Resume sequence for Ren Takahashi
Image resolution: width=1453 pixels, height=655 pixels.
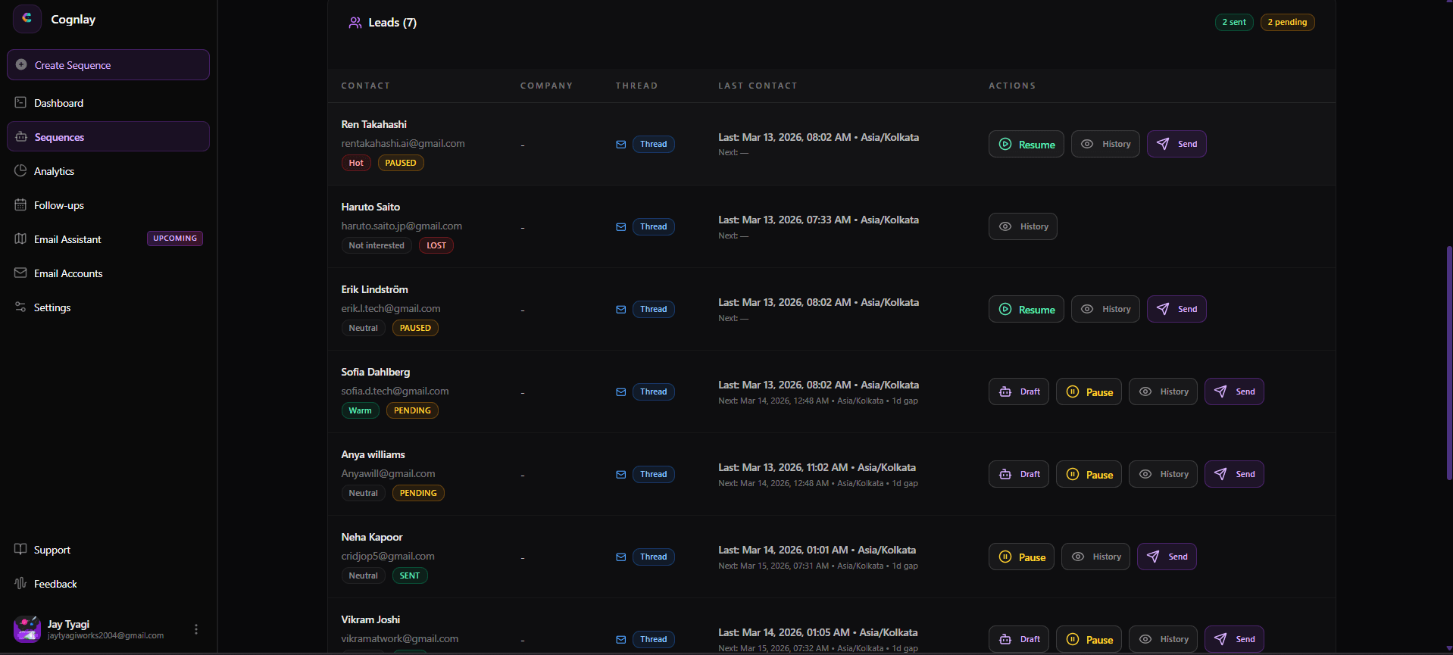pyautogui.click(x=1026, y=144)
